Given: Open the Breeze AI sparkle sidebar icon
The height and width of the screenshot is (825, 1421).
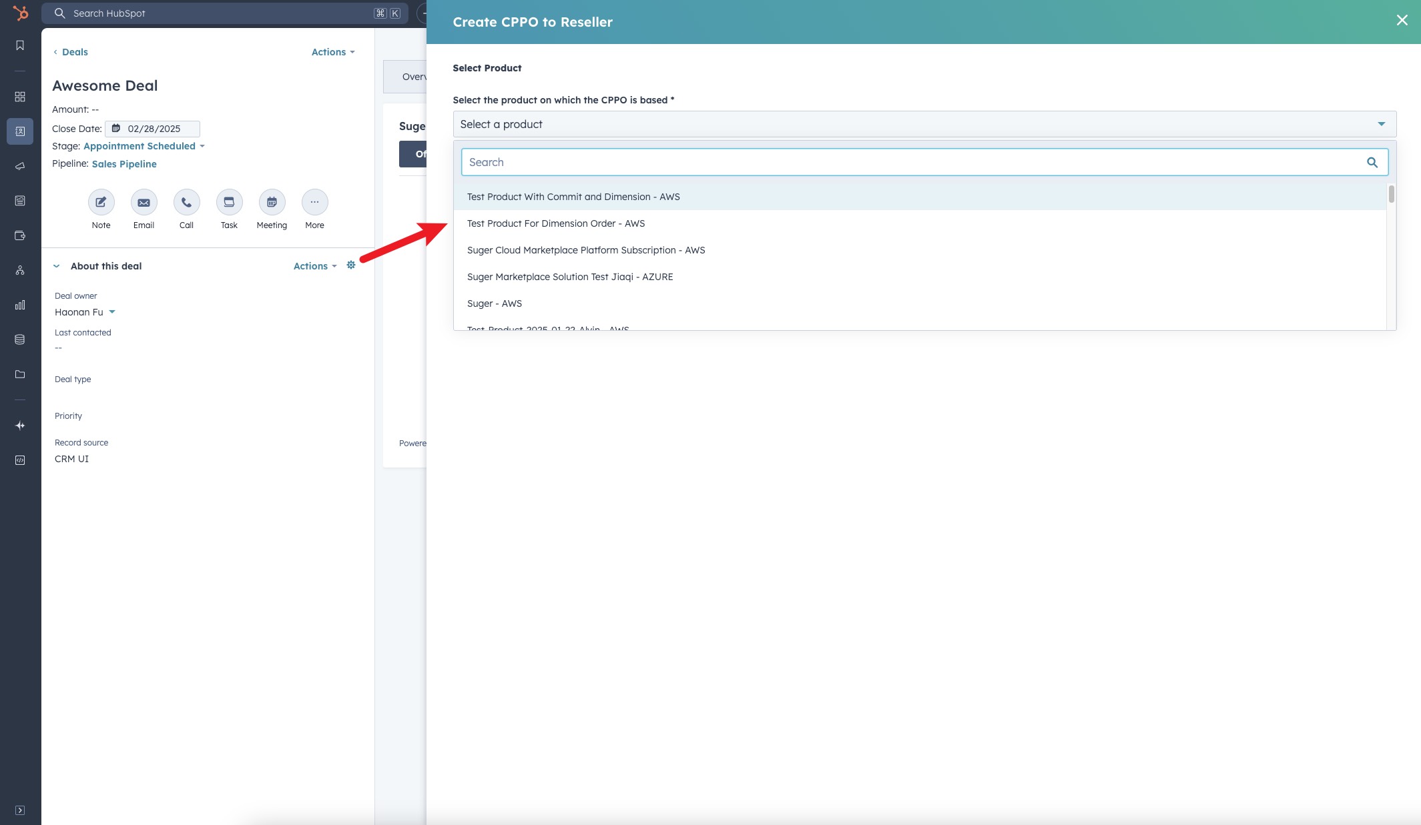Looking at the screenshot, I should pos(20,426).
